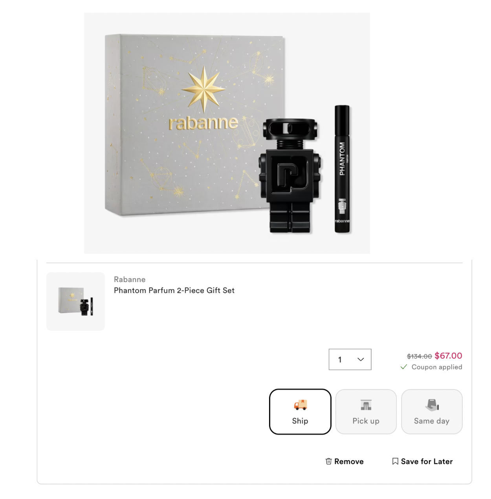The height and width of the screenshot is (499, 491).
Task: Click the green coupon checkmark icon
Action: [x=403, y=367]
